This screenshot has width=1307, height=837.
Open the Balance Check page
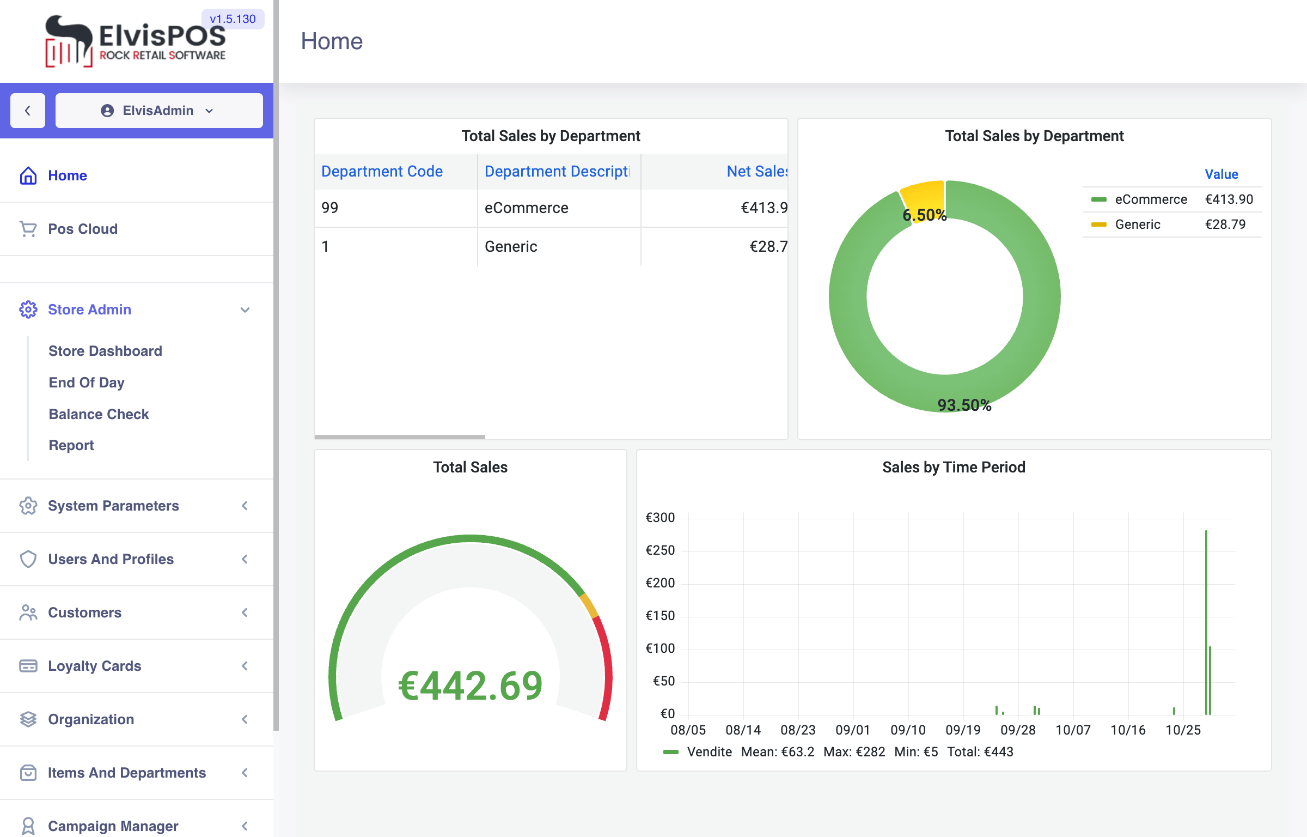click(x=99, y=414)
